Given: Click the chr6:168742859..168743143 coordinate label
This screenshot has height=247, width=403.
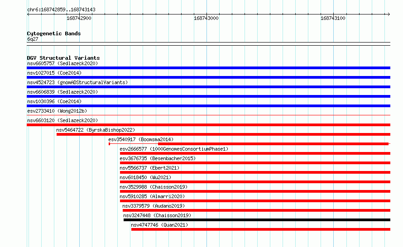Looking at the screenshot, I should (x=61, y=9).
